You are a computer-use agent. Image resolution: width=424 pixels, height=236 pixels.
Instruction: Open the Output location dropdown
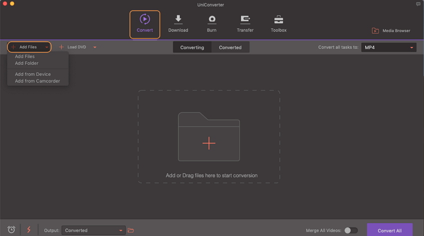pos(93,231)
